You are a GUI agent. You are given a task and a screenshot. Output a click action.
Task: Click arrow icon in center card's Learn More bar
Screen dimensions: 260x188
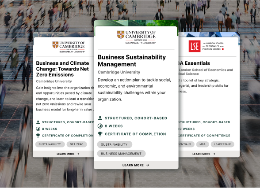(x=148, y=165)
